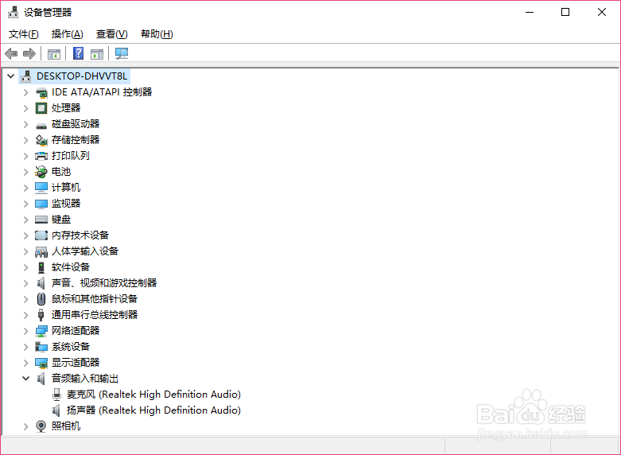Minimize the 设备管理器 window

[530, 12]
